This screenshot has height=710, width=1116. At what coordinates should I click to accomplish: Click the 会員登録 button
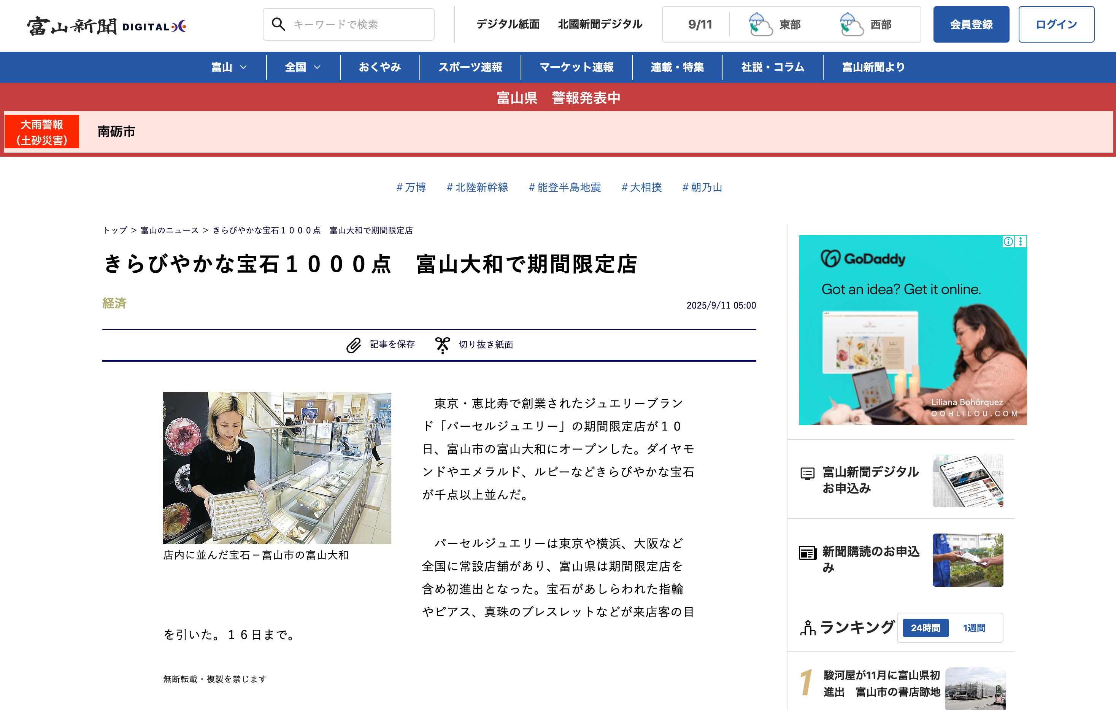[x=971, y=25]
